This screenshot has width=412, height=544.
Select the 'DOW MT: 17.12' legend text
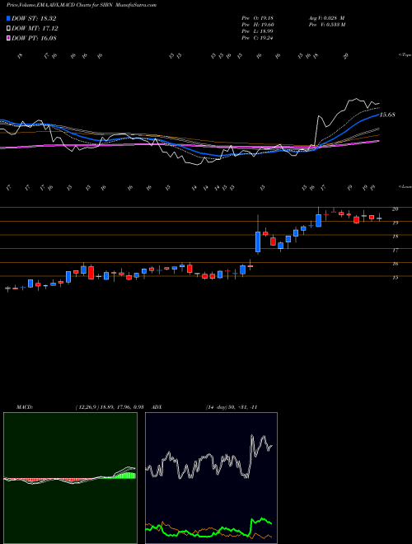coord(35,29)
